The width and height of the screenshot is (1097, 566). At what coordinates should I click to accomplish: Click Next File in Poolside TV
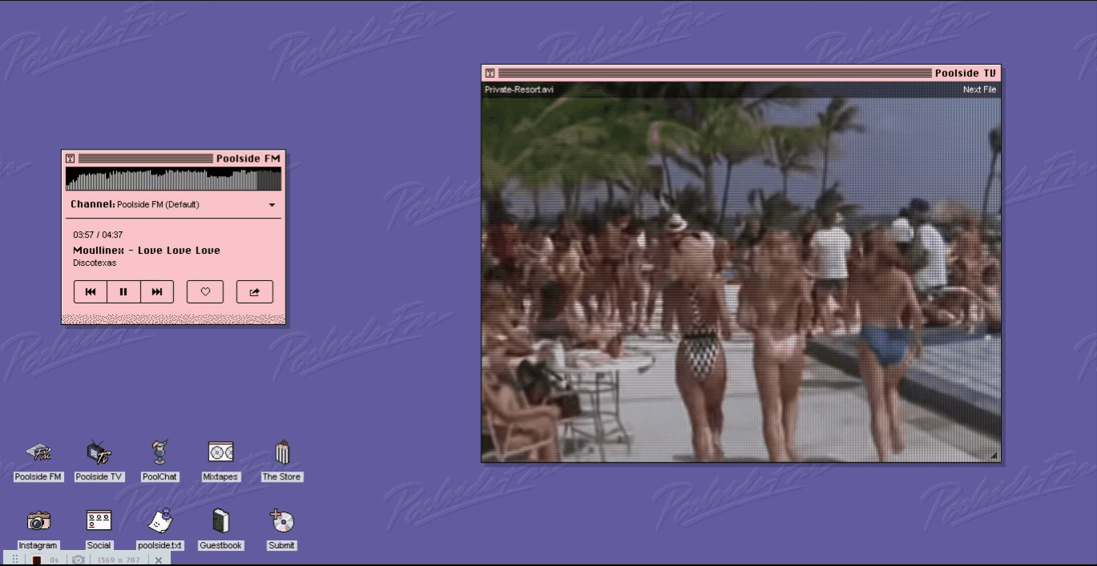pos(979,90)
